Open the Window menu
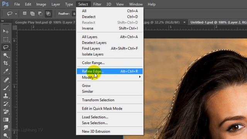The height and width of the screenshot is (139, 247). tap(136, 4)
